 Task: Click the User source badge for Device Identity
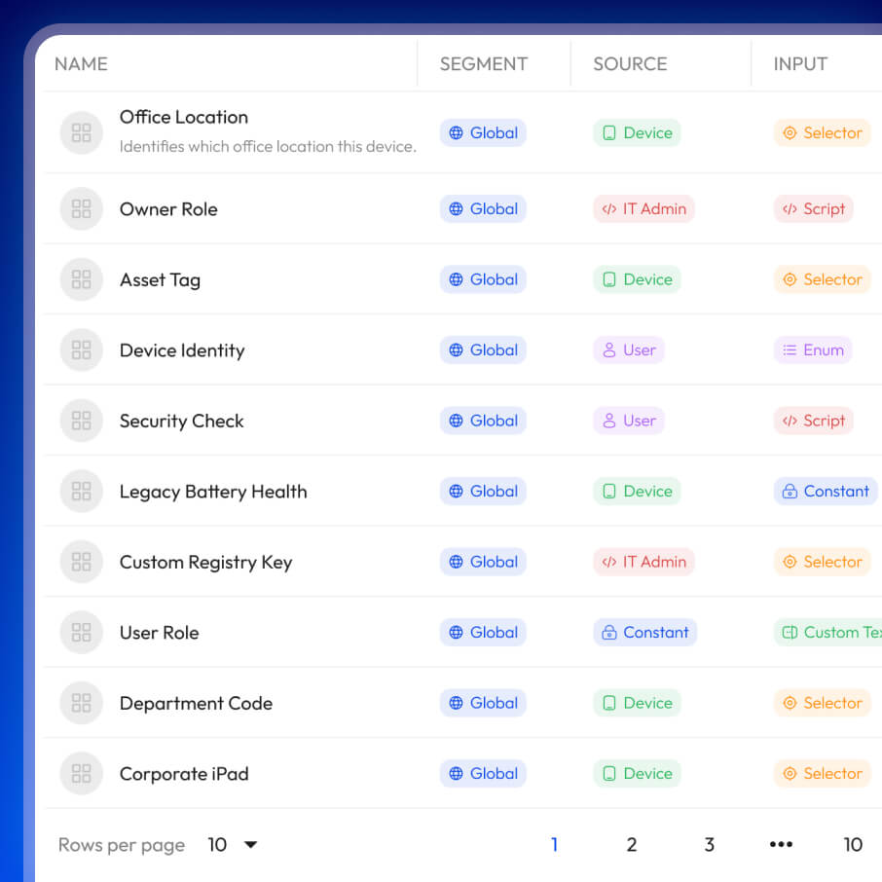pyautogui.click(x=629, y=349)
